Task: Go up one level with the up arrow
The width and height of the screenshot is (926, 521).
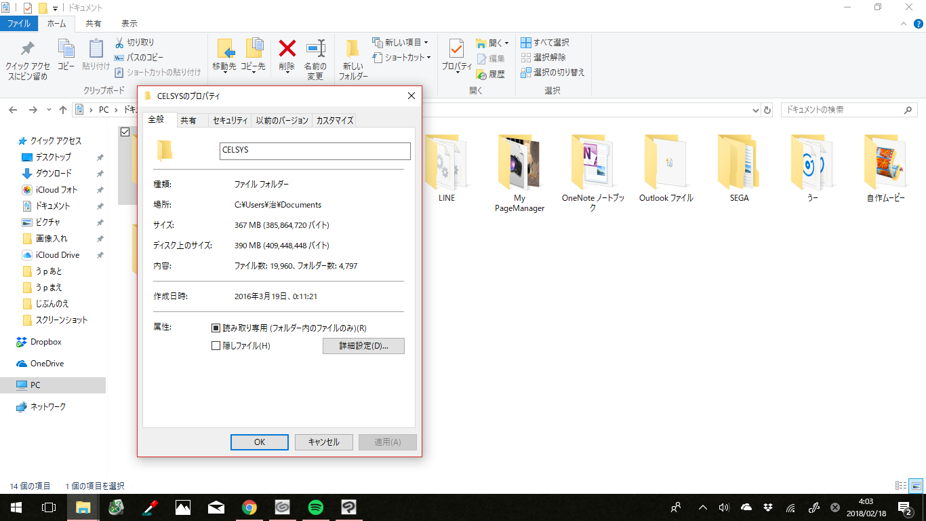Action: pyautogui.click(x=63, y=110)
